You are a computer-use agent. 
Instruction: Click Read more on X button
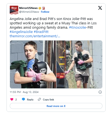56,106
